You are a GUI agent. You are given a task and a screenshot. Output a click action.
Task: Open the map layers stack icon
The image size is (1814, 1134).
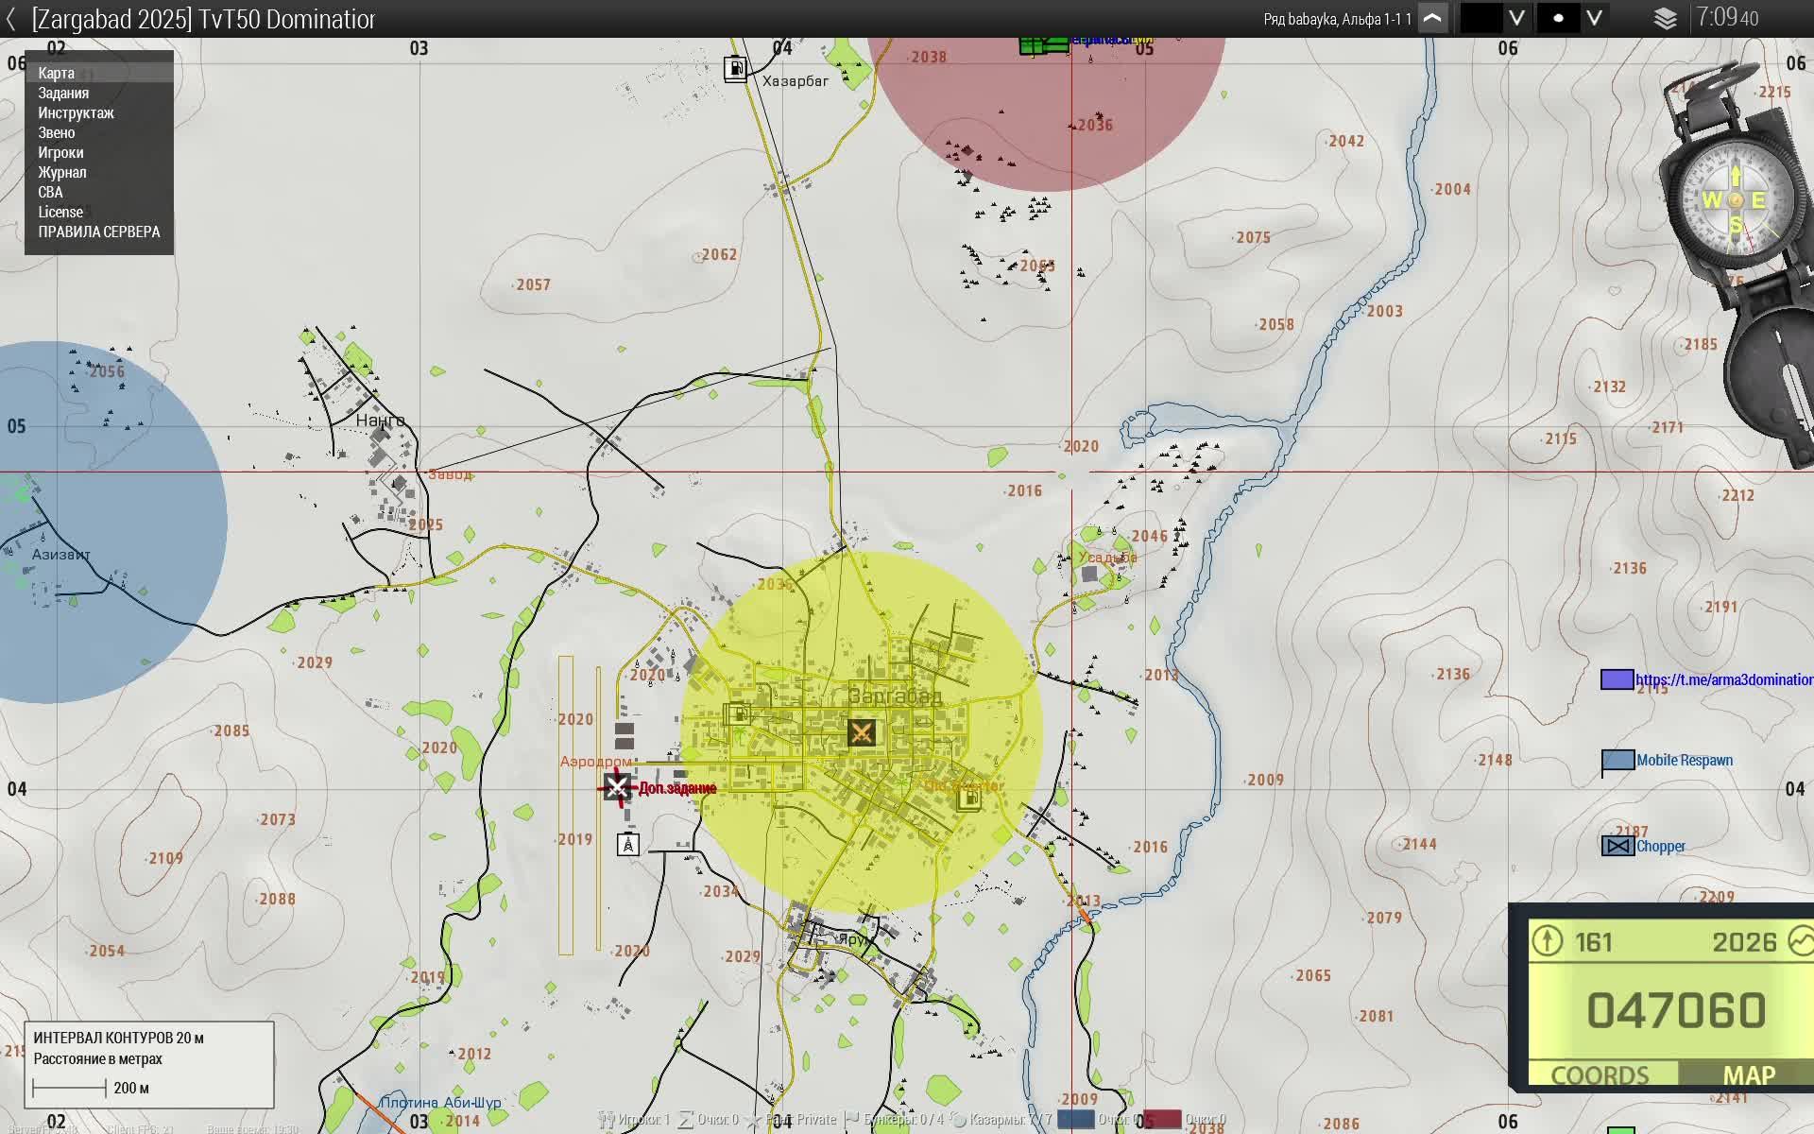[1665, 19]
